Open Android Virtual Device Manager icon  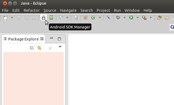pos(51,18)
